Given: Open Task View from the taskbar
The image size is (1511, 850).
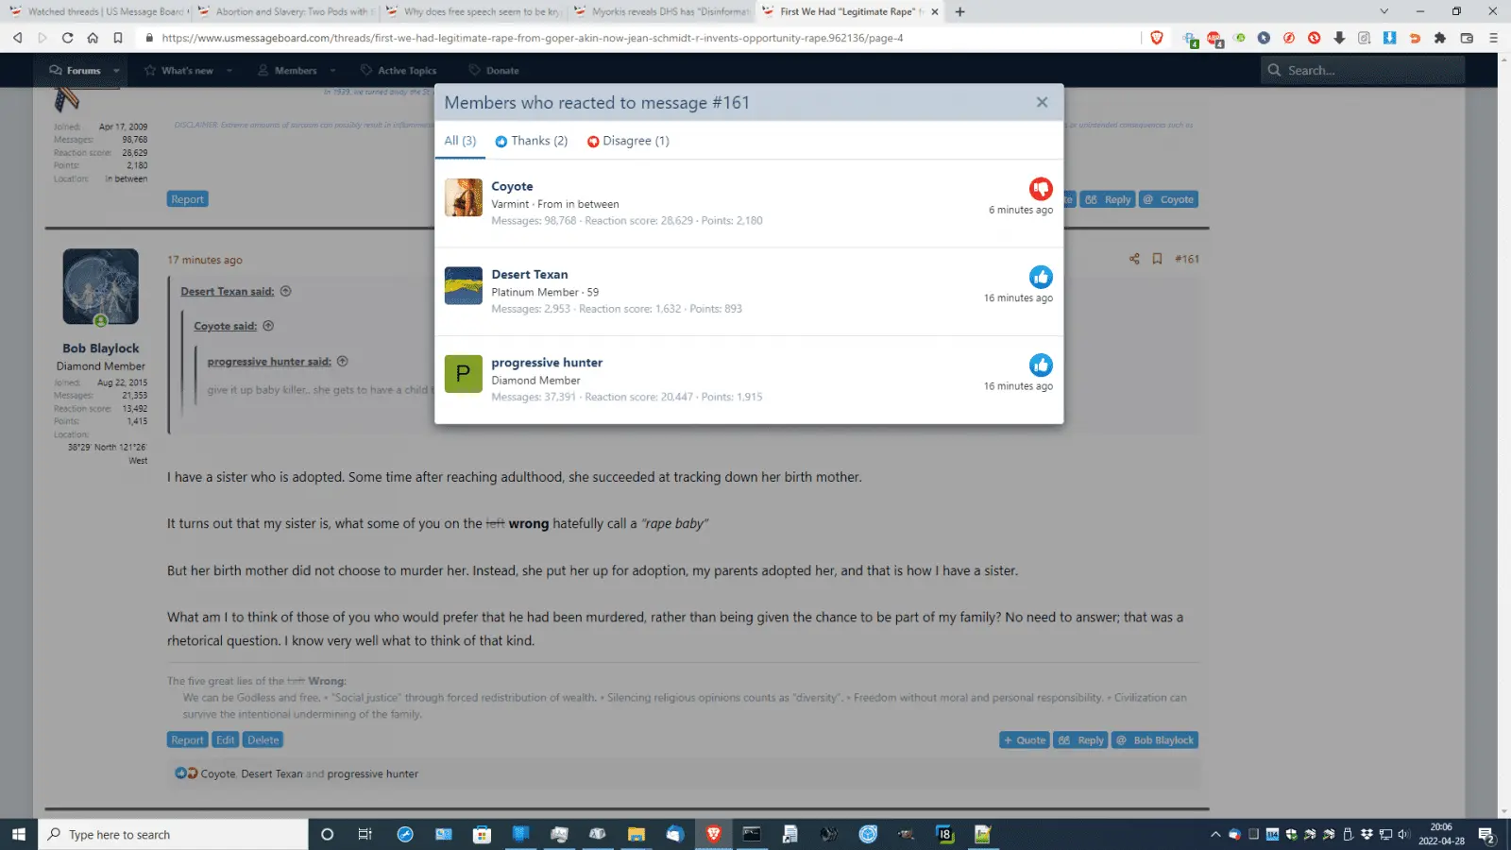Looking at the screenshot, I should 365,834.
